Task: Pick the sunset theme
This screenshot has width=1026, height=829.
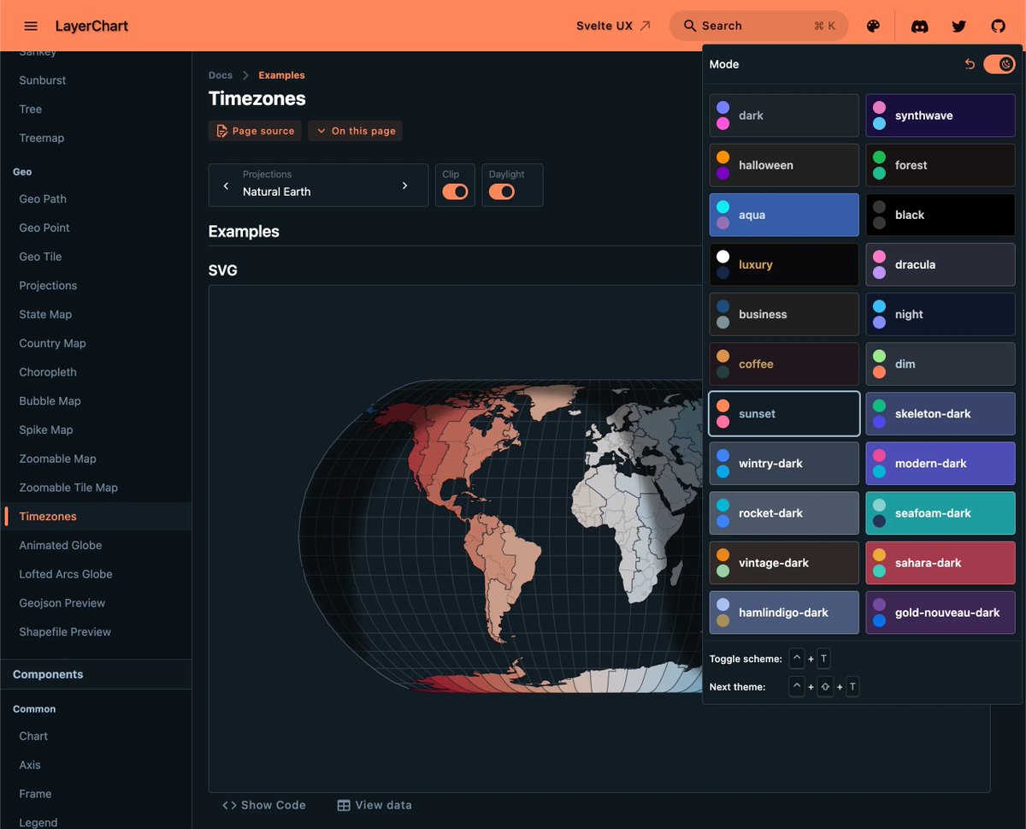Action: pyautogui.click(x=784, y=413)
